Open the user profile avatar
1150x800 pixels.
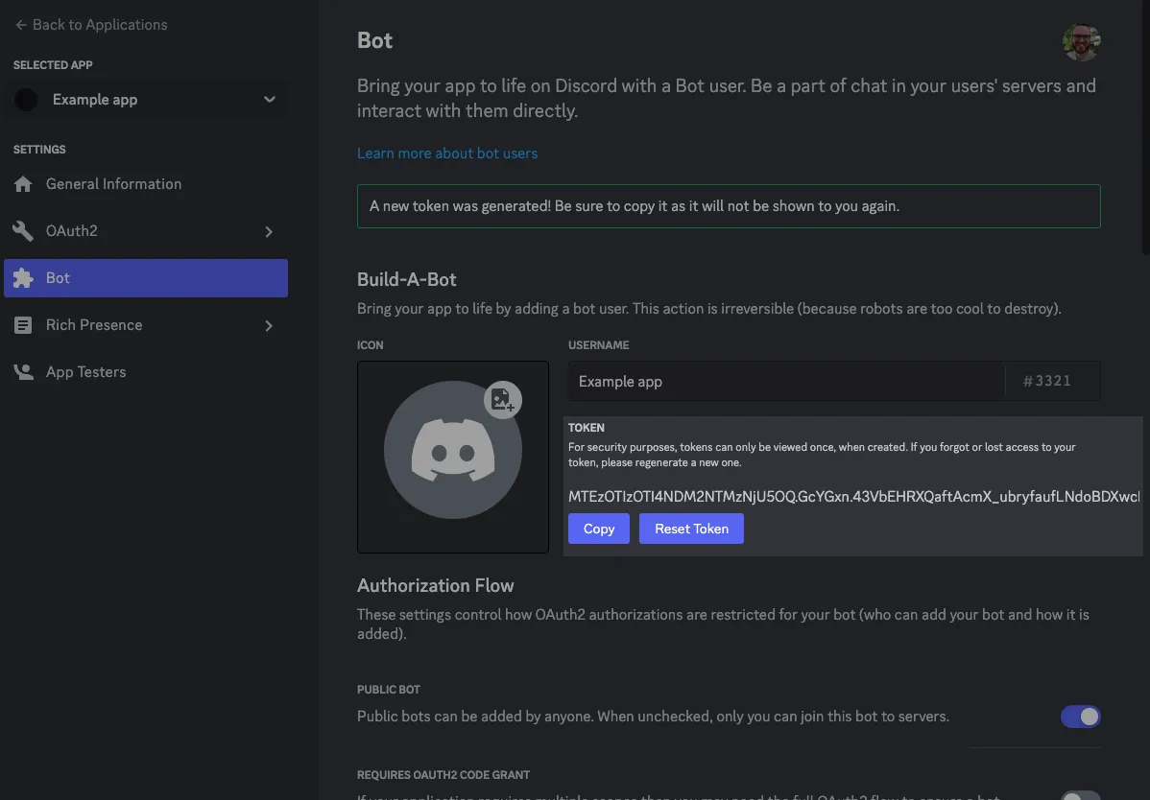(x=1081, y=42)
